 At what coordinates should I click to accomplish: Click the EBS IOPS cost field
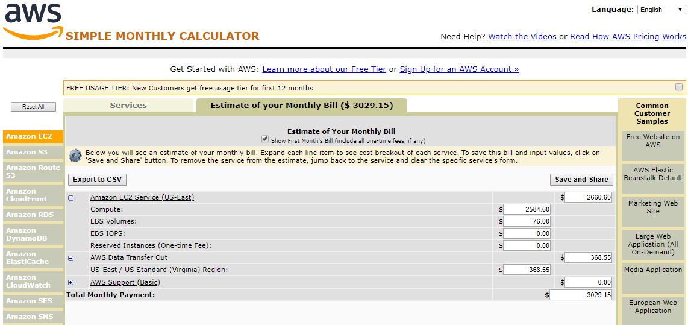pyautogui.click(x=527, y=233)
